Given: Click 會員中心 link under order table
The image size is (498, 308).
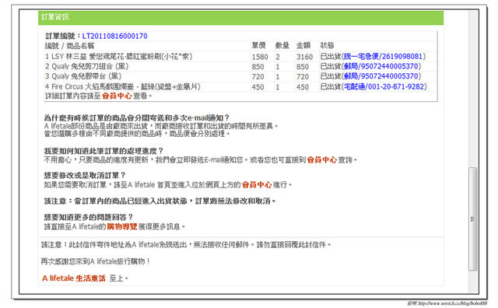Looking at the screenshot, I should (x=117, y=96).
